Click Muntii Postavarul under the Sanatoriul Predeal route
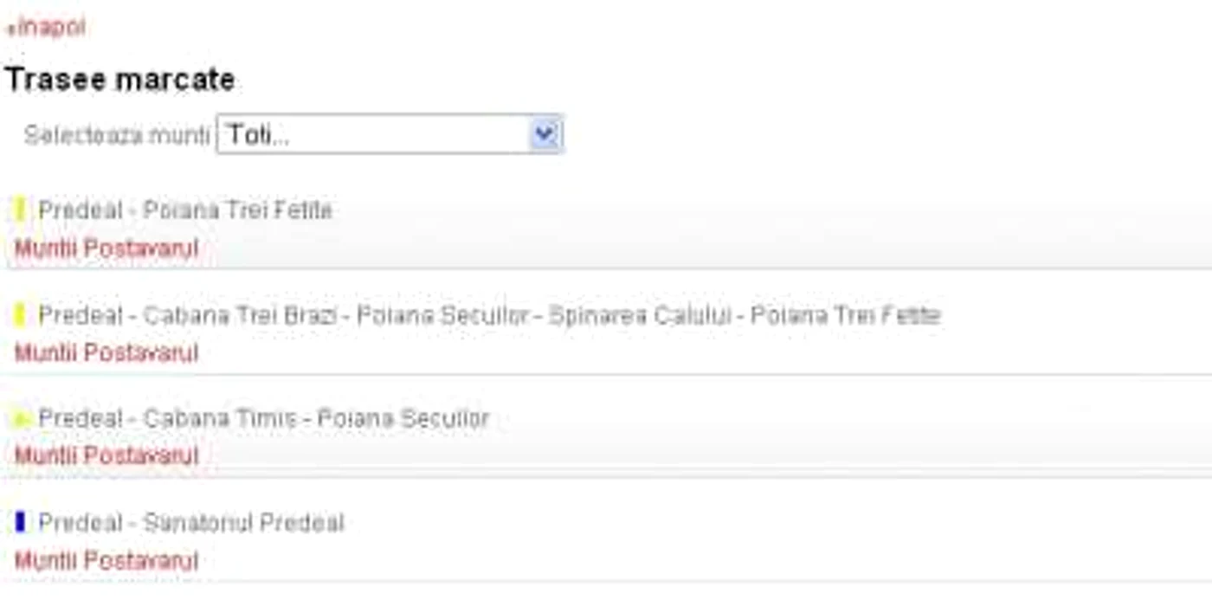 106,561
